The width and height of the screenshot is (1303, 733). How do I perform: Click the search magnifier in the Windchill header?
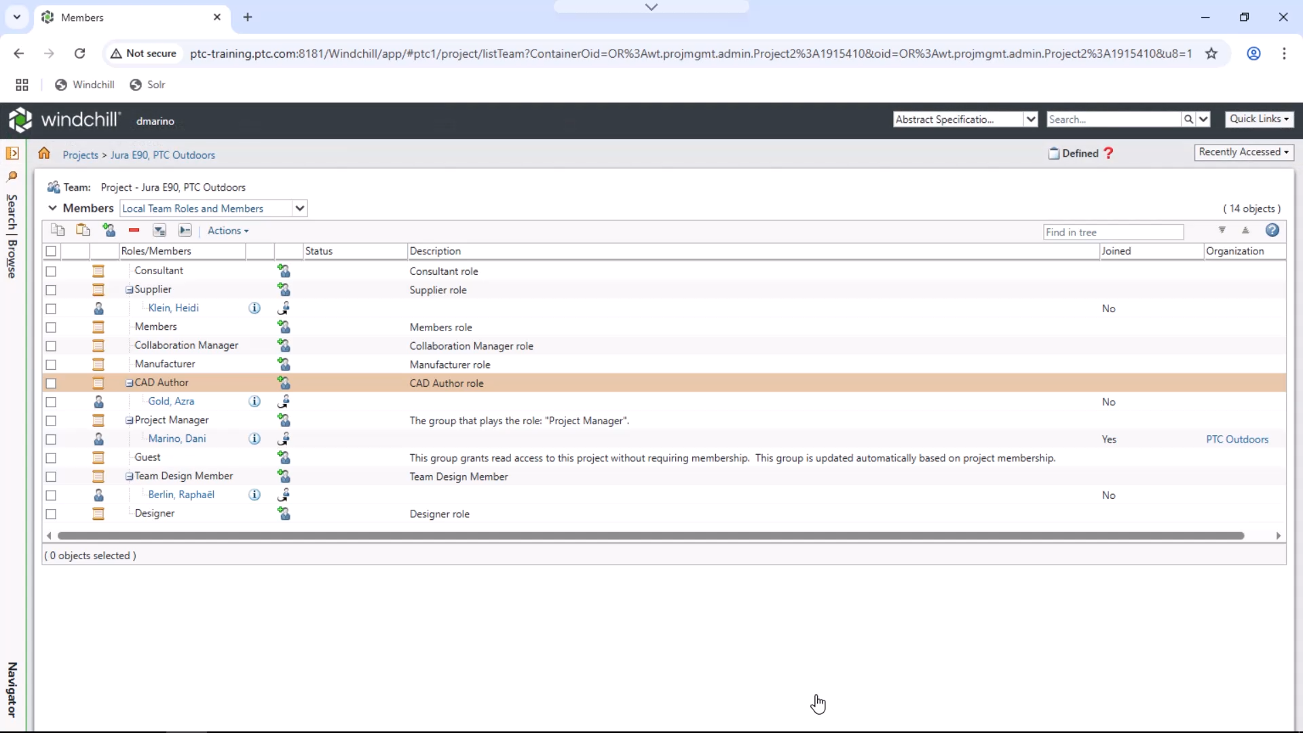coord(1188,119)
